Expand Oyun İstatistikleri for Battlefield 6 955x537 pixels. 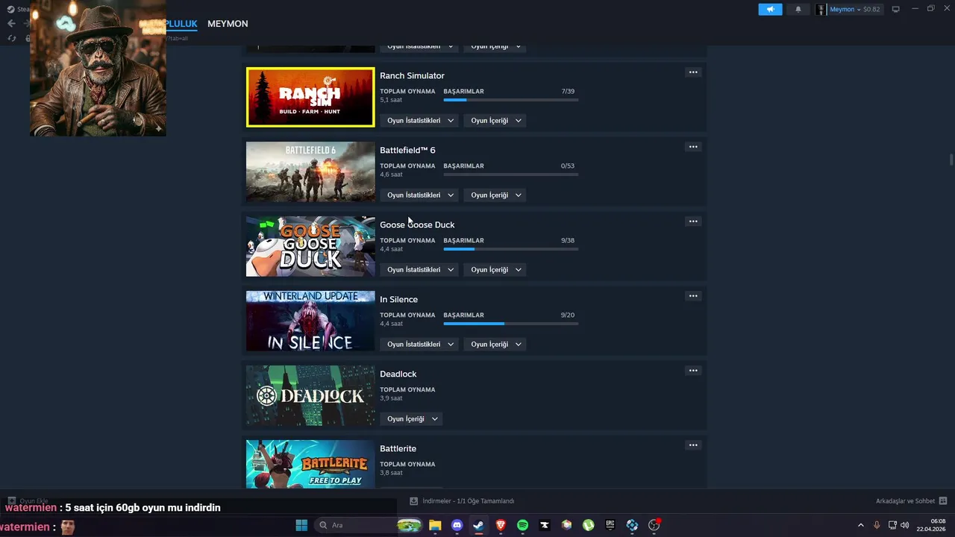(x=419, y=195)
